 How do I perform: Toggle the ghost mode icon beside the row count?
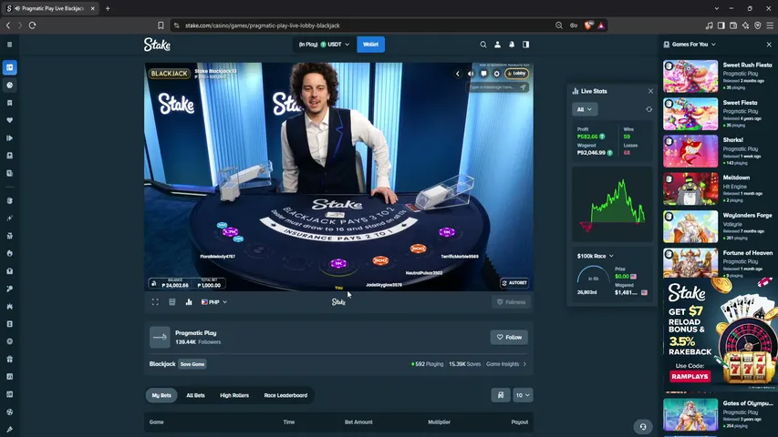(x=501, y=395)
